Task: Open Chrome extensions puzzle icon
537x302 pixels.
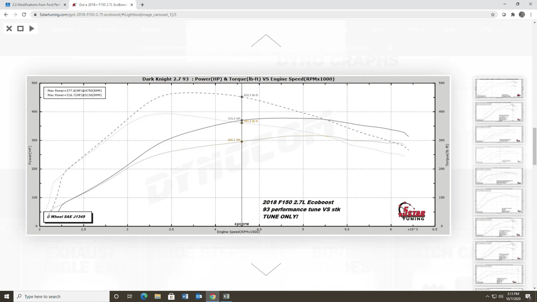Action: 513,14
